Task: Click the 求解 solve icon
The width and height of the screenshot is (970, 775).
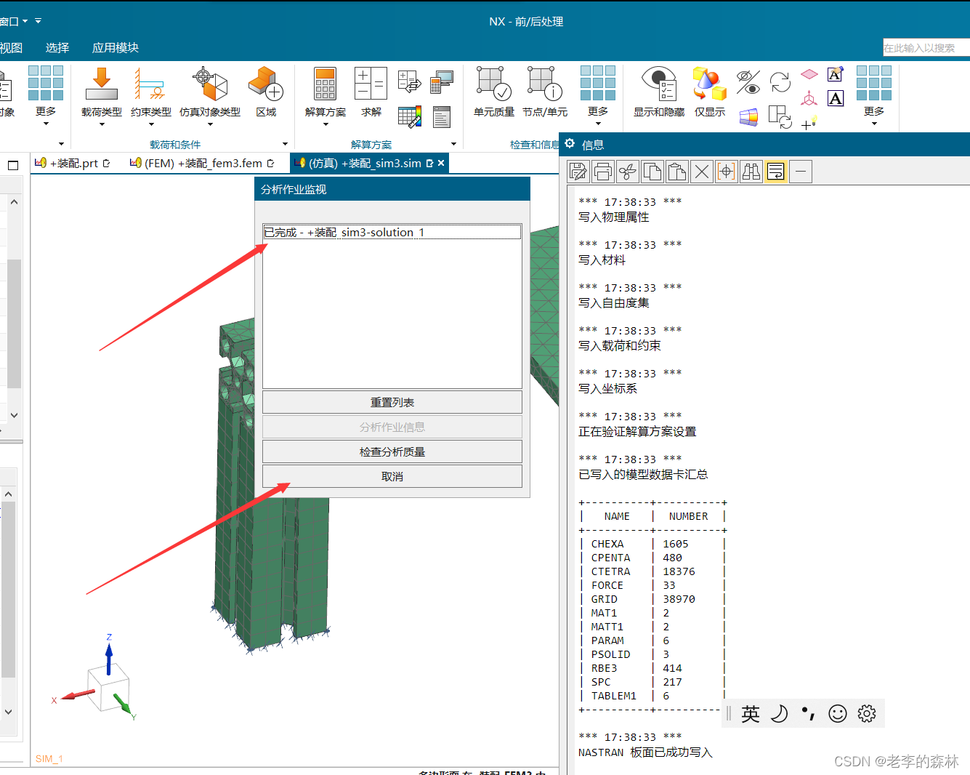Action: point(371,84)
